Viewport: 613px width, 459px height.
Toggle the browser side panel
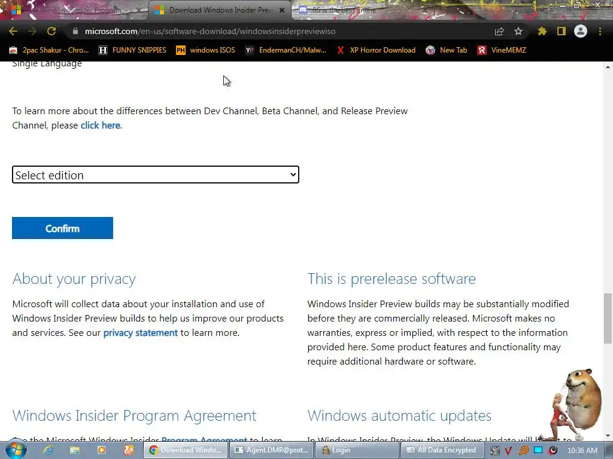[x=562, y=31]
